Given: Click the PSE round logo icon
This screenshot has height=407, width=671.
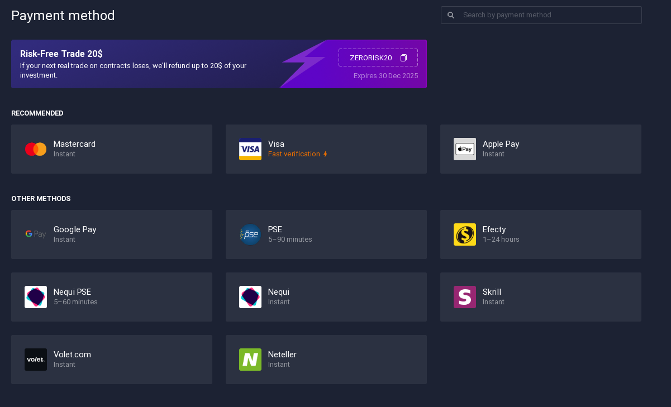Looking at the screenshot, I should [250, 234].
